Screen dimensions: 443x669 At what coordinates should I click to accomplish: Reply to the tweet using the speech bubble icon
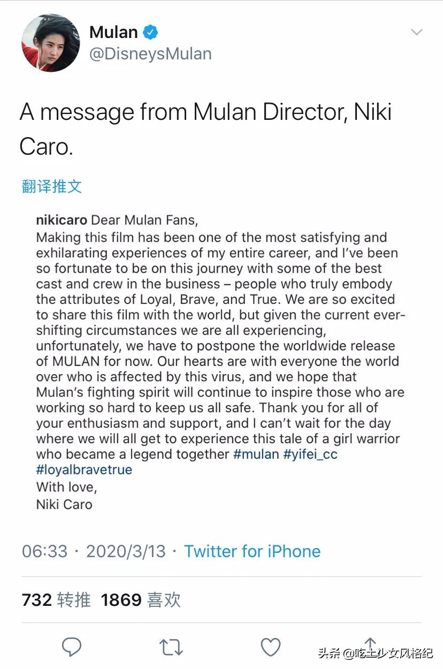point(72,647)
